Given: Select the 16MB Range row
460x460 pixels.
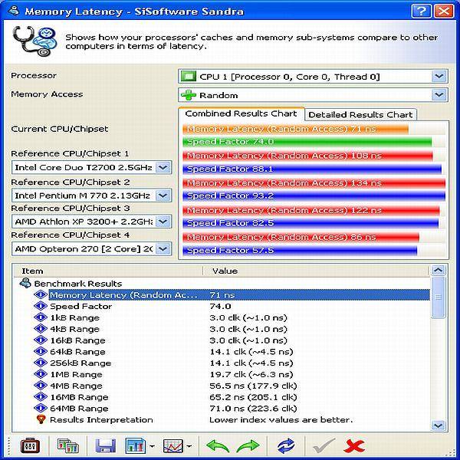Looking at the screenshot, I should click(x=79, y=397).
